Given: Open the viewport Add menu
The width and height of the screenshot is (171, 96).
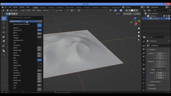Looking at the screenshot, I should click(34, 10).
